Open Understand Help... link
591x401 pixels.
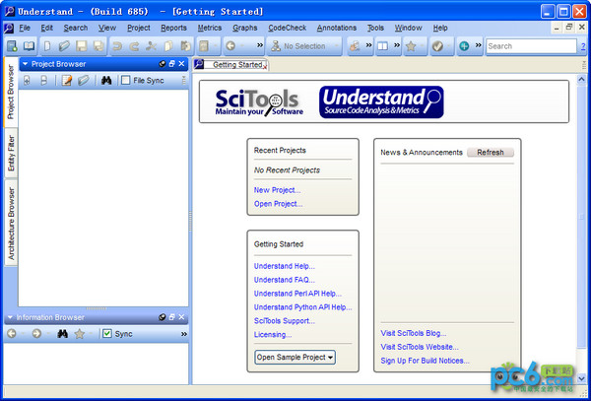(x=285, y=266)
